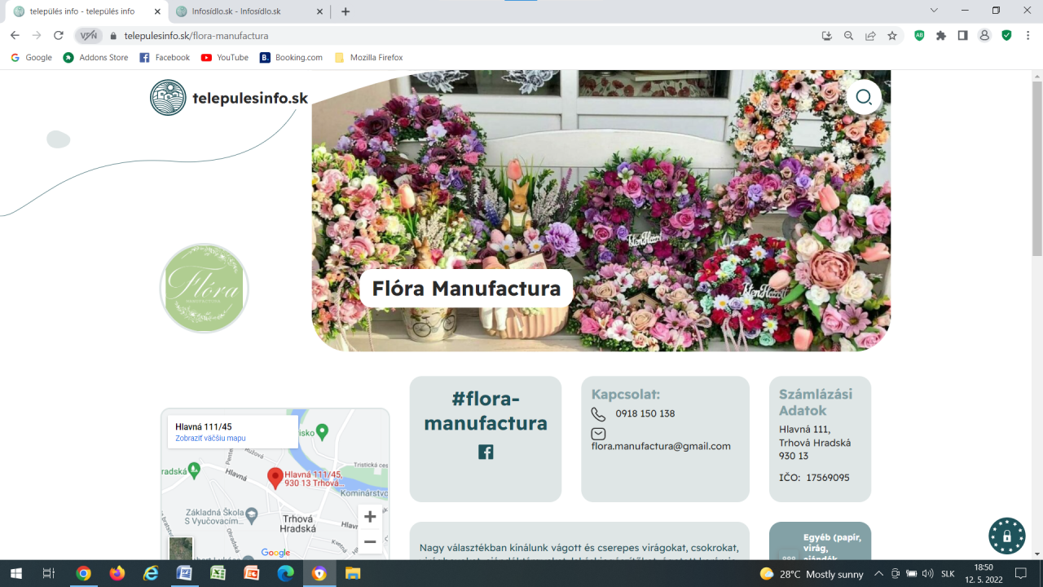This screenshot has height=587, width=1043.
Task: Click the cookie privacy lock badge
Action: [1006, 536]
